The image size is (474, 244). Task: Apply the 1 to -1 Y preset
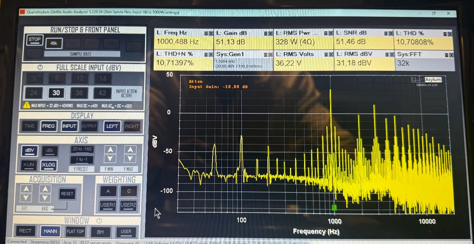(x=82, y=160)
